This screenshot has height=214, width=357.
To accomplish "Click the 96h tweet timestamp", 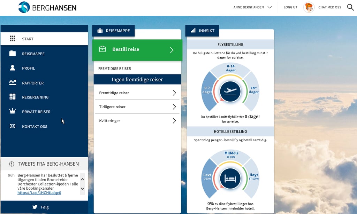I will tap(11, 175).
